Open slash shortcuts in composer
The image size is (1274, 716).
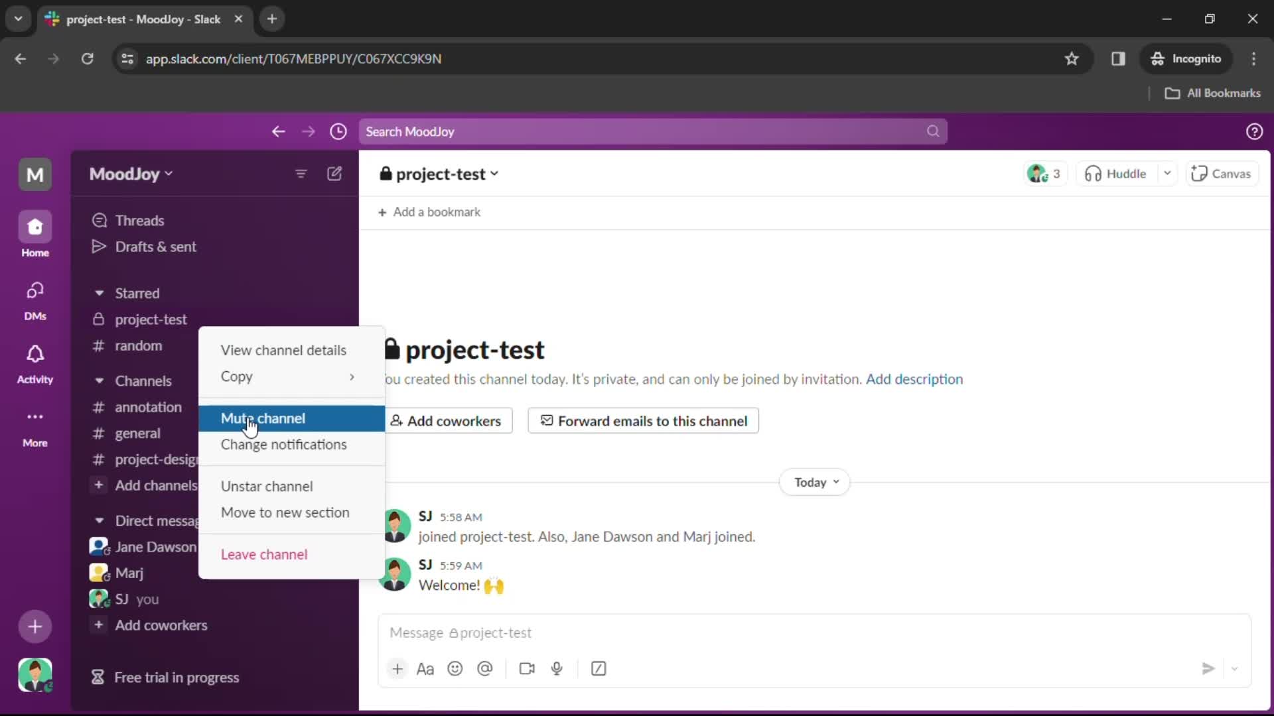599,668
